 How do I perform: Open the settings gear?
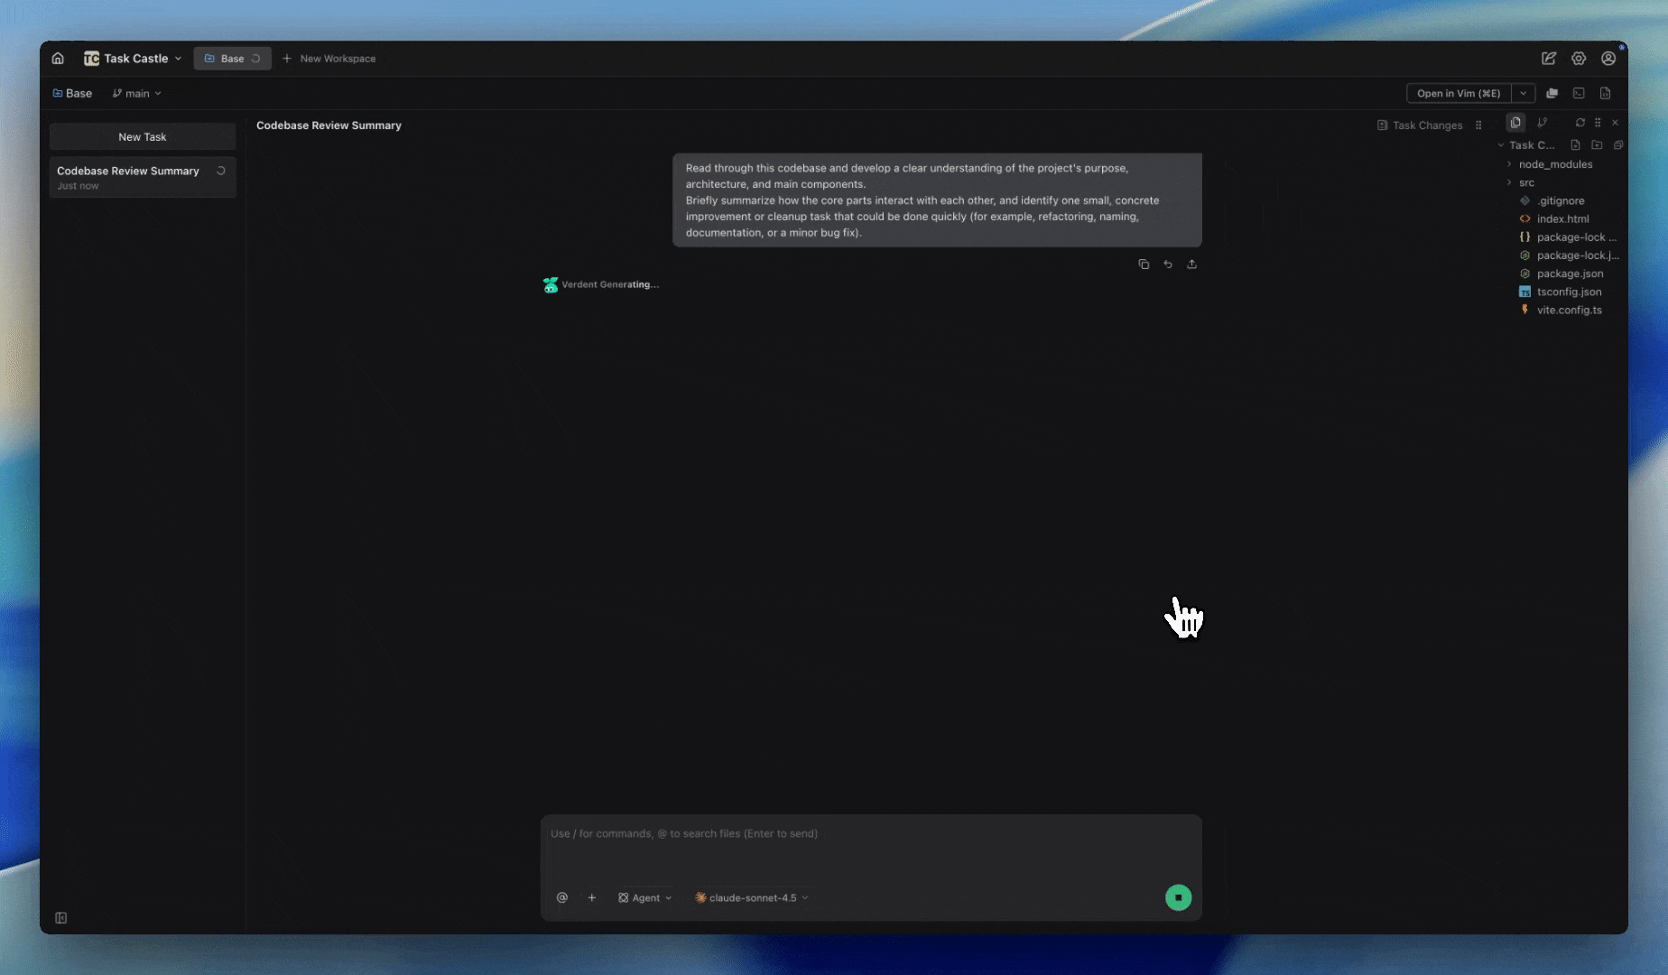[1579, 59]
